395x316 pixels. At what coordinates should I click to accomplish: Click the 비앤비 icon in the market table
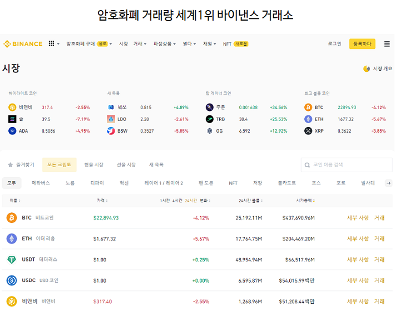(x=12, y=301)
